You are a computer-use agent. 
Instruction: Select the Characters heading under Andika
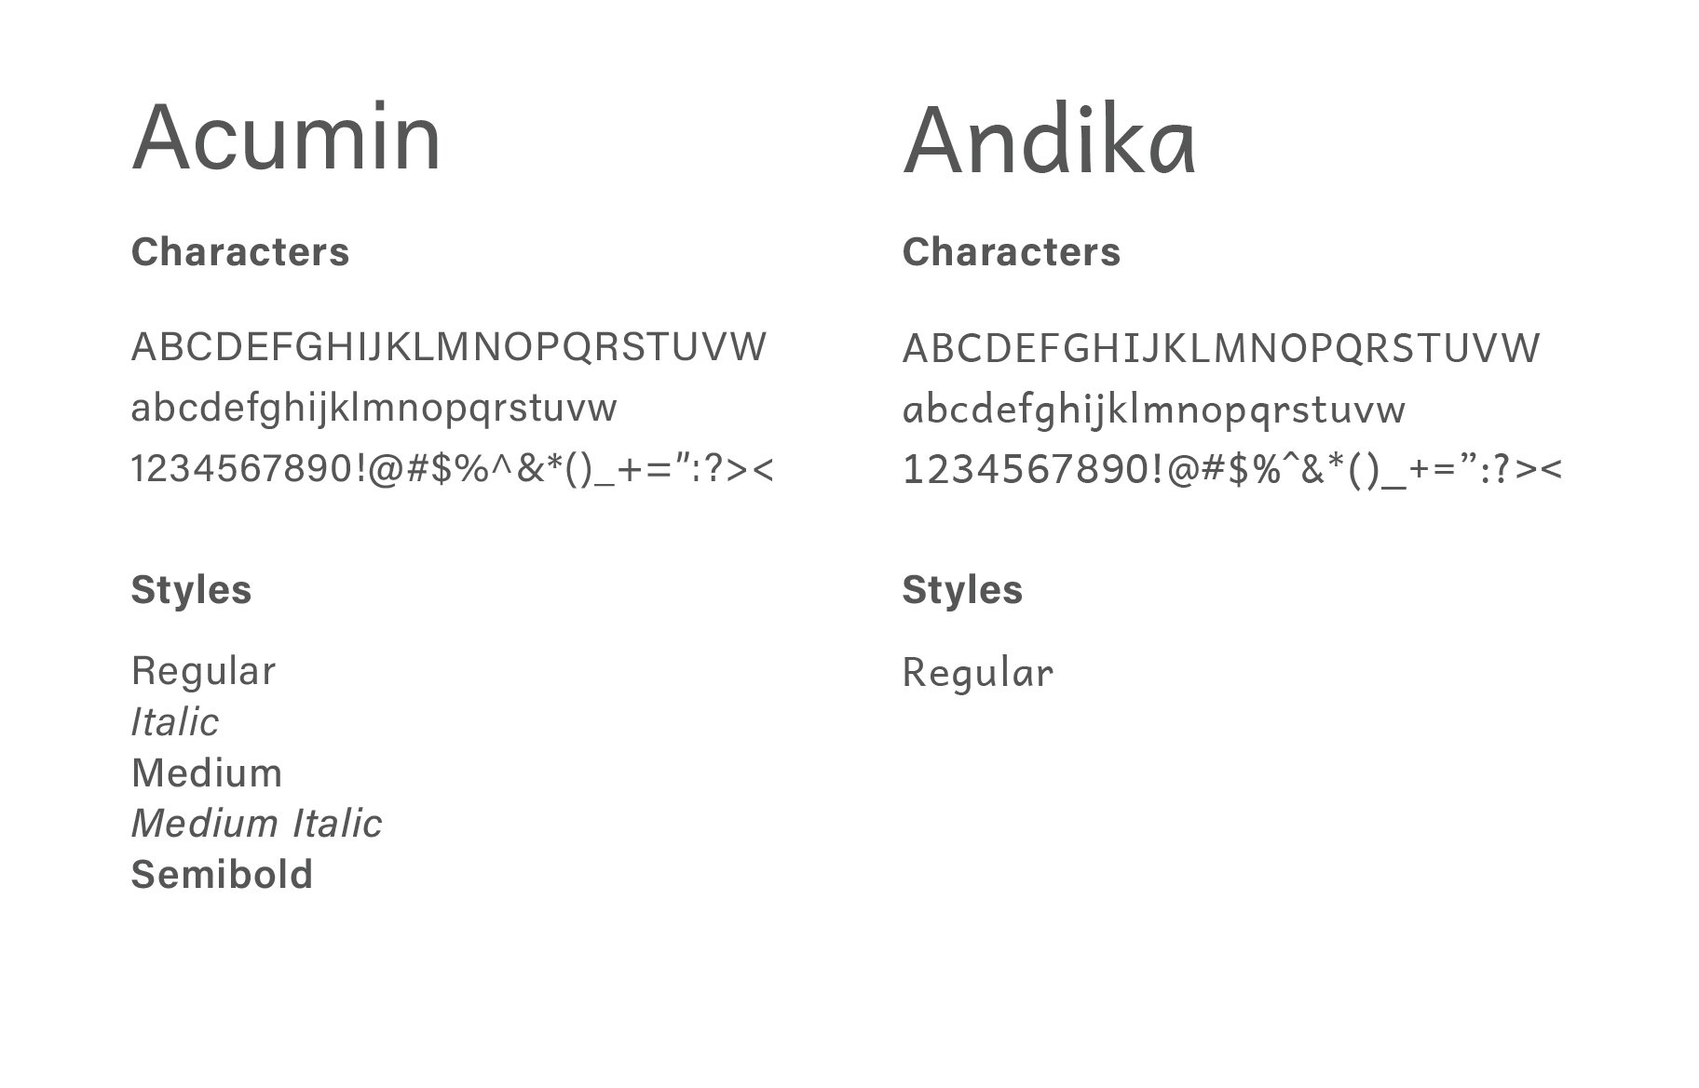pyautogui.click(x=1011, y=252)
